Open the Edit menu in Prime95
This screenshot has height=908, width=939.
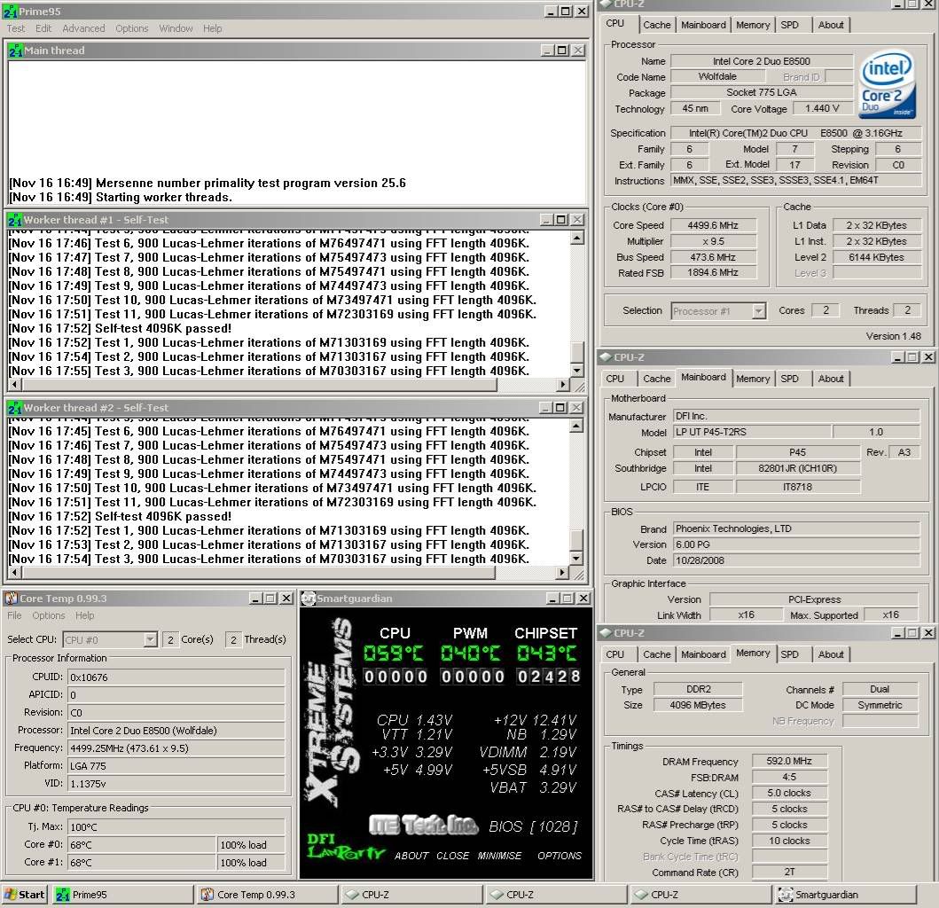click(43, 28)
